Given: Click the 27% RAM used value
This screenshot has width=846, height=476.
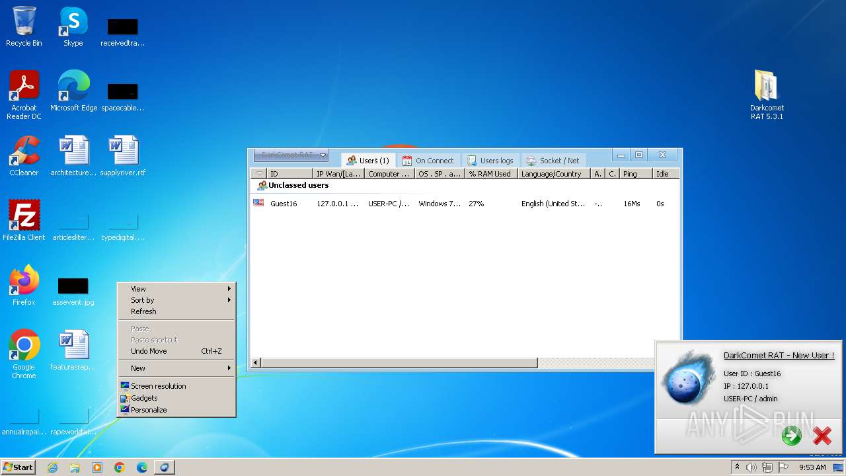Looking at the screenshot, I should coord(476,204).
